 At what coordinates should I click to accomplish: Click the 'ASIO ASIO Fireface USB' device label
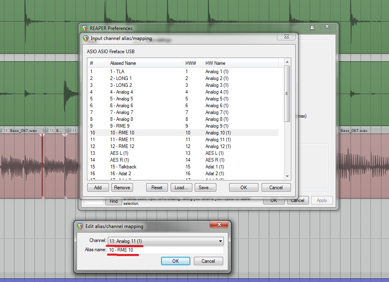111,52
